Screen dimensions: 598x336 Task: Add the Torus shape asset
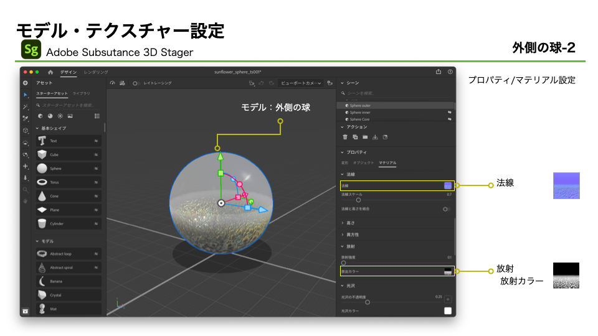(x=69, y=182)
